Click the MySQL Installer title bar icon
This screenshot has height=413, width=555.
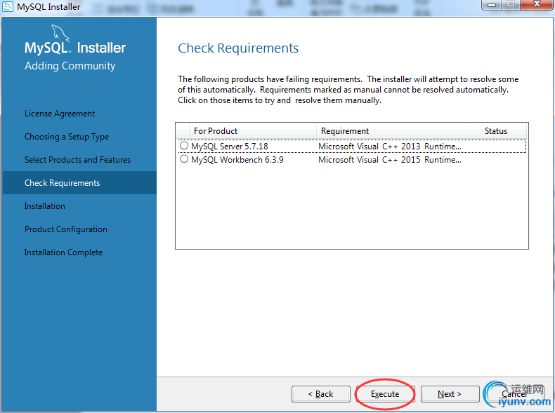pyautogui.click(x=8, y=6)
